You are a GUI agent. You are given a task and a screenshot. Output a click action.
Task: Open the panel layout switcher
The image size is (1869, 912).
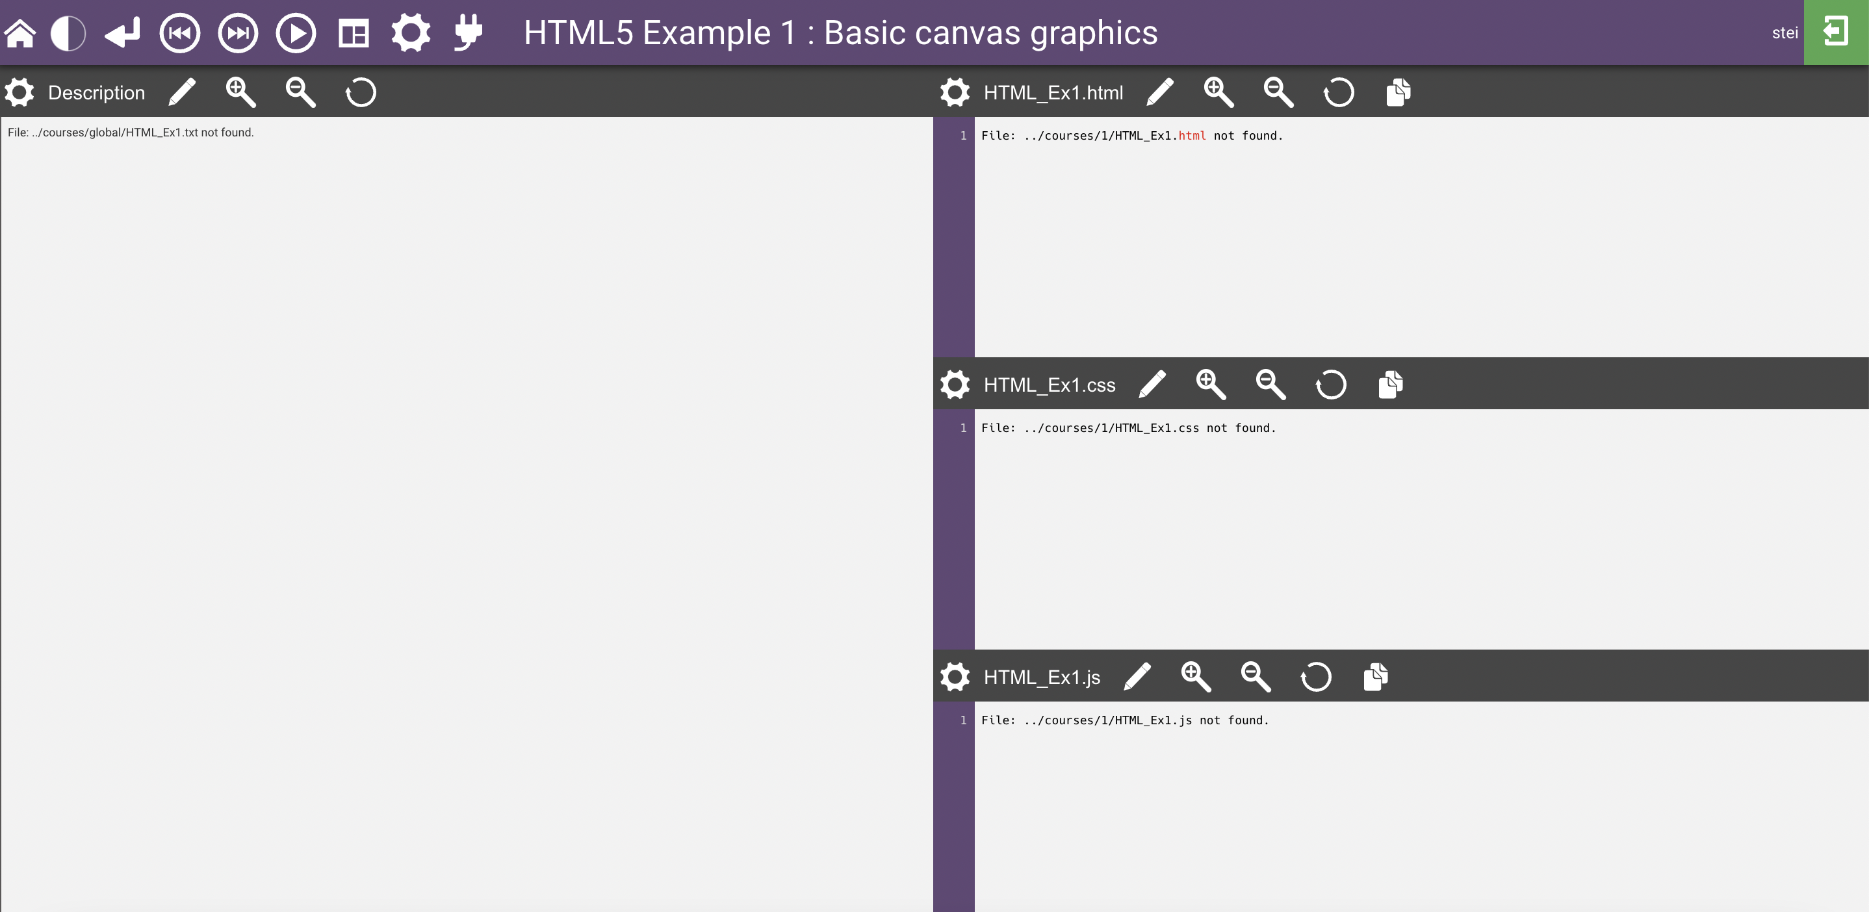coord(355,32)
